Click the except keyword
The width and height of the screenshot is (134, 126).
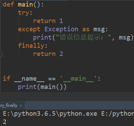[x=29, y=29]
